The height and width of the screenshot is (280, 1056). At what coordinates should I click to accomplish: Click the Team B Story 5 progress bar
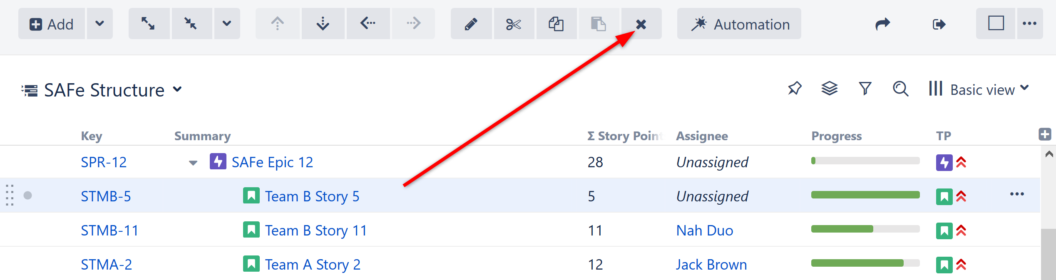865,195
